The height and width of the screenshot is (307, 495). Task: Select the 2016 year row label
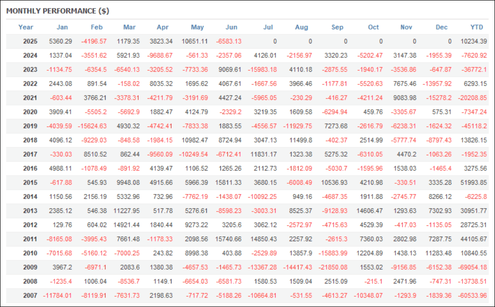coord(30,169)
